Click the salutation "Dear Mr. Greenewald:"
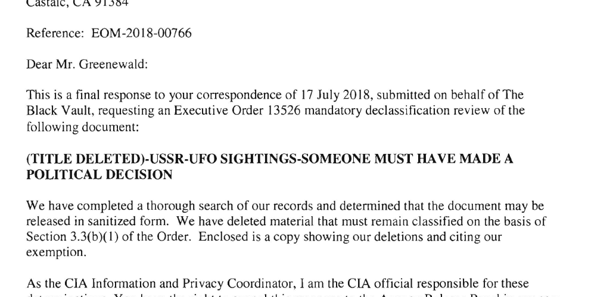The height and width of the screenshot is (297, 613). [87, 64]
